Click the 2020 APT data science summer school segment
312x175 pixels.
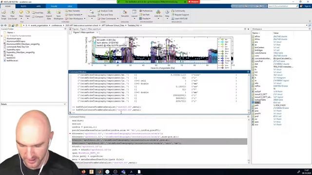click(81, 25)
